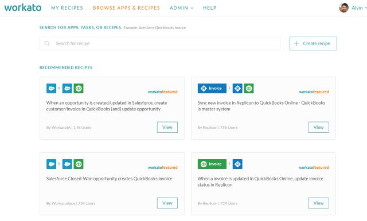Click workatofeatured badge on opportunity created/updated card
Viewport: 367px width, 221px height.
162,92
